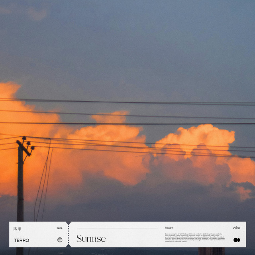This screenshot has width=255, height=255.
Task: Click the hanging wires beside the pole
Action: pyautogui.click(x=44, y=179)
